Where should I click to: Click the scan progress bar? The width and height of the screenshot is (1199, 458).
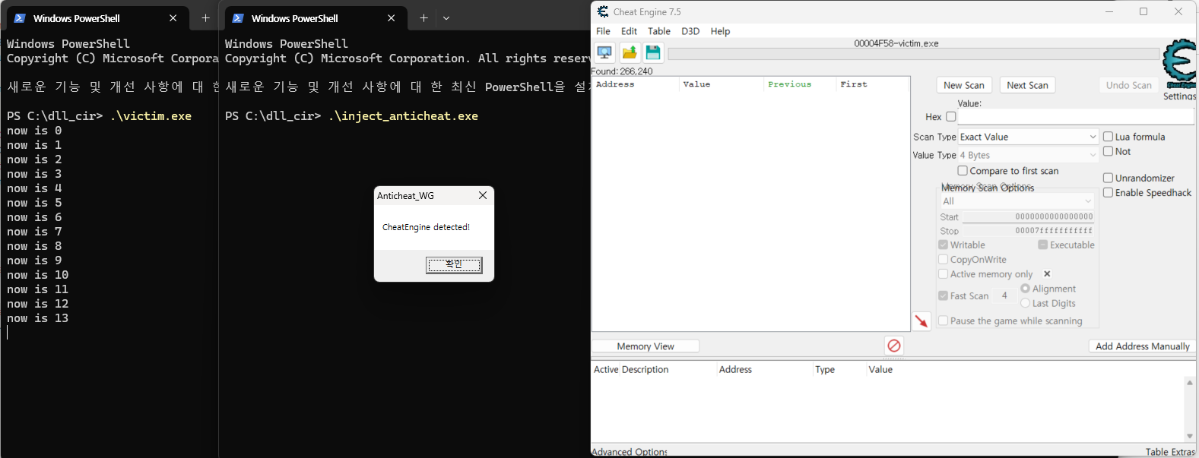(913, 54)
